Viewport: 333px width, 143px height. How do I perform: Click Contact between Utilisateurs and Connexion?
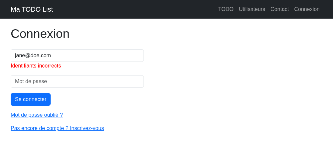pyautogui.click(x=279, y=9)
